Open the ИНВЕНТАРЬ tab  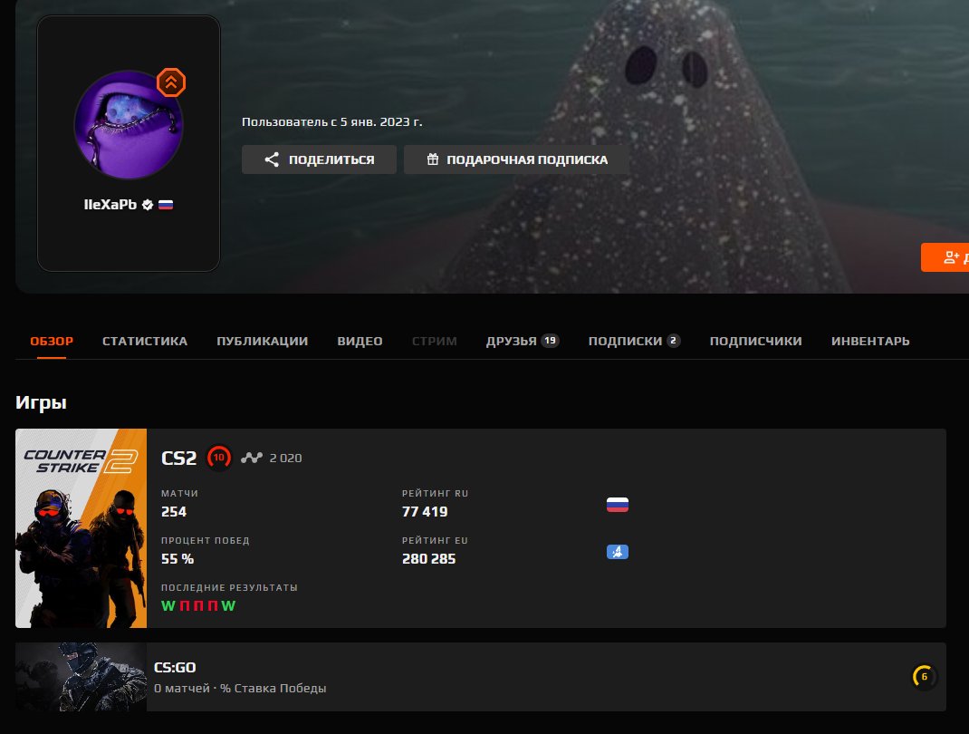click(x=870, y=341)
